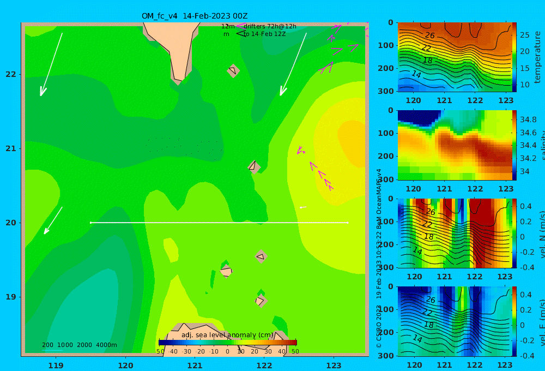Click longitude label 122 on main map
The height and width of the screenshot is (371, 545).
click(264, 366)
